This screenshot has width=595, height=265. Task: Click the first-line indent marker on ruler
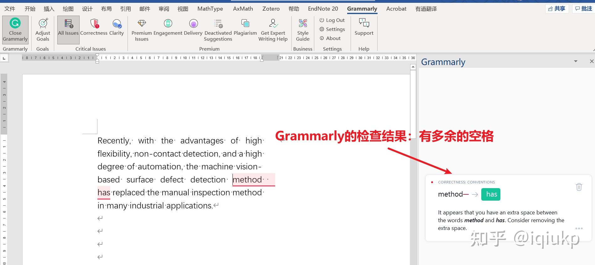point(97,55)
